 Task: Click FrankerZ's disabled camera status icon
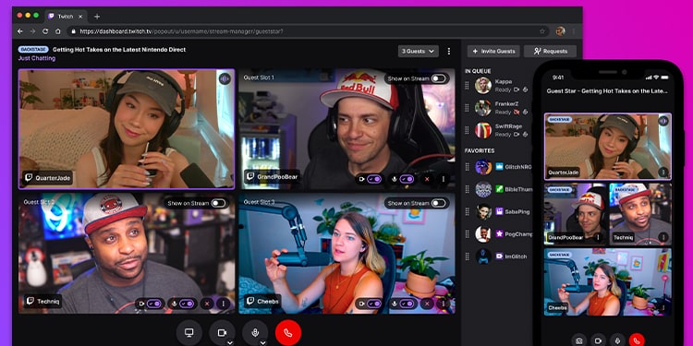coord(517,112)
